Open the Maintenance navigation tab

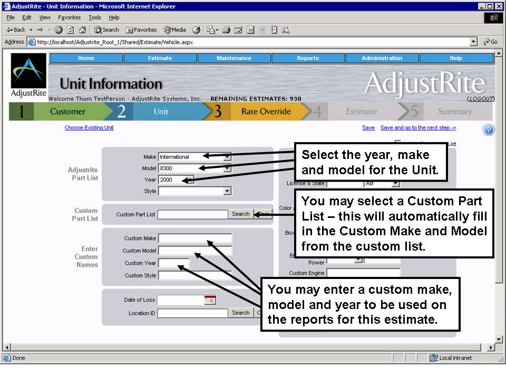[234, 58]
